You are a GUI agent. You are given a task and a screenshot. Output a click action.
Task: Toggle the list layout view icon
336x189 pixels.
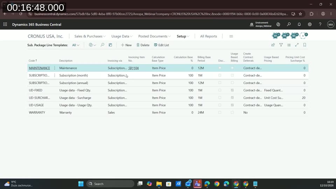pos(289,45)
